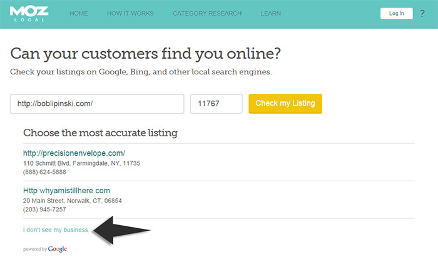Click the Google logo near 'powered by'
Image resolution: width=438 pixels, height=262 pixels.
[x=57, y=249]
